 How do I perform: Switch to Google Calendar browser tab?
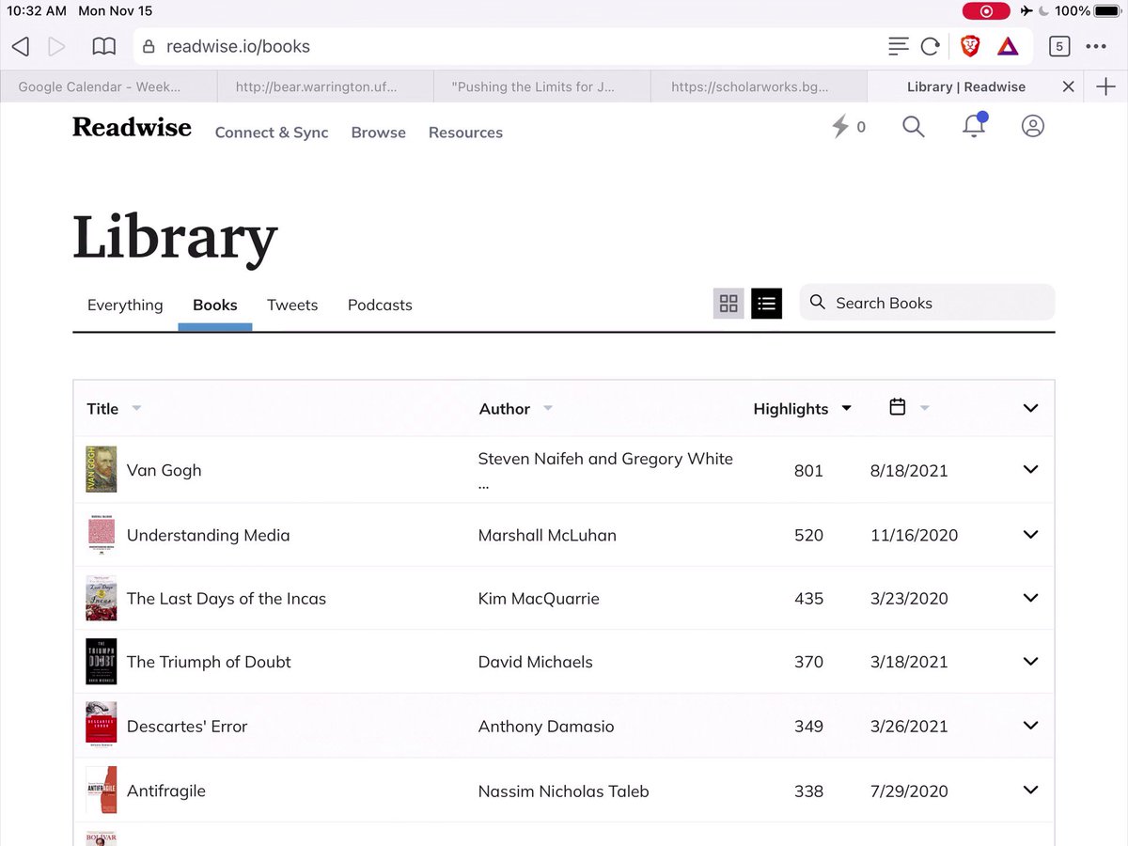tap(108, 86)
